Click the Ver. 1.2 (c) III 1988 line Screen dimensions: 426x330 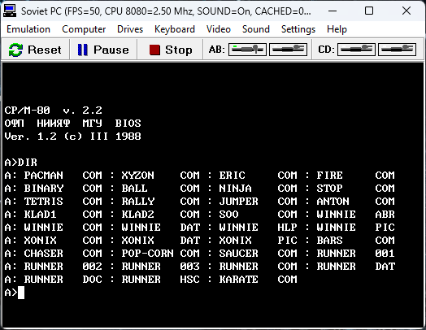coord(72,136)
